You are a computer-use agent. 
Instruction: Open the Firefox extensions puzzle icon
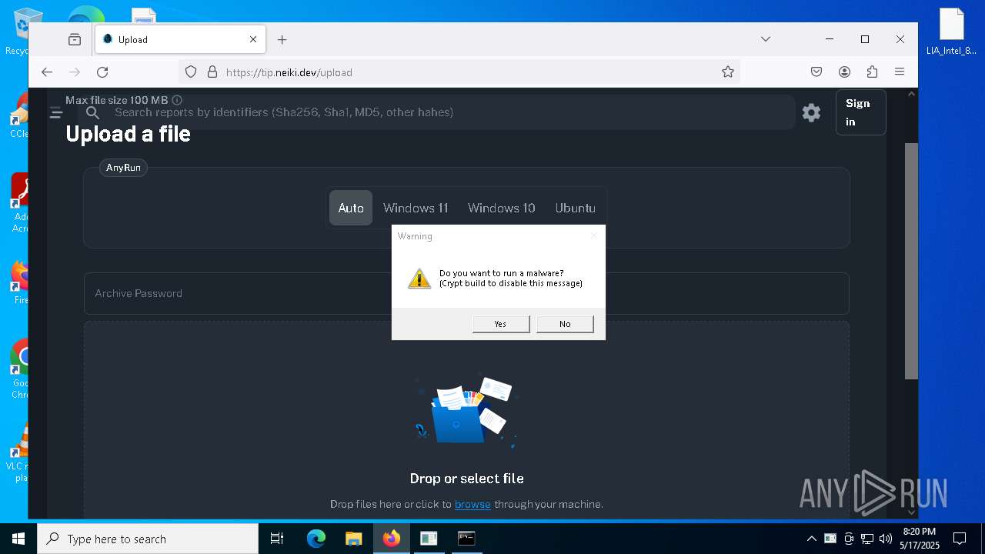point(872,72)
